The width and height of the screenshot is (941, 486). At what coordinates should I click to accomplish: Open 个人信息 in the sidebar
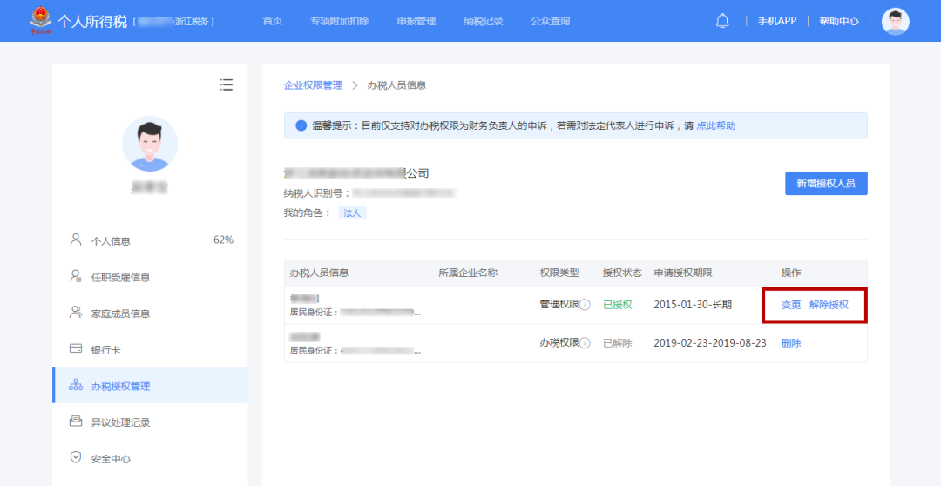[x=111, y=241]
